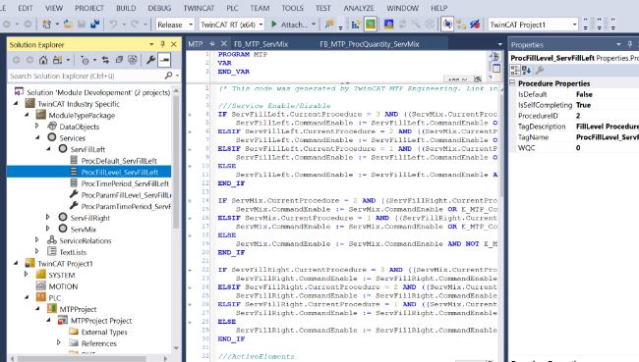Click the search magnifier in Solution Explorer

click(169, 76)
